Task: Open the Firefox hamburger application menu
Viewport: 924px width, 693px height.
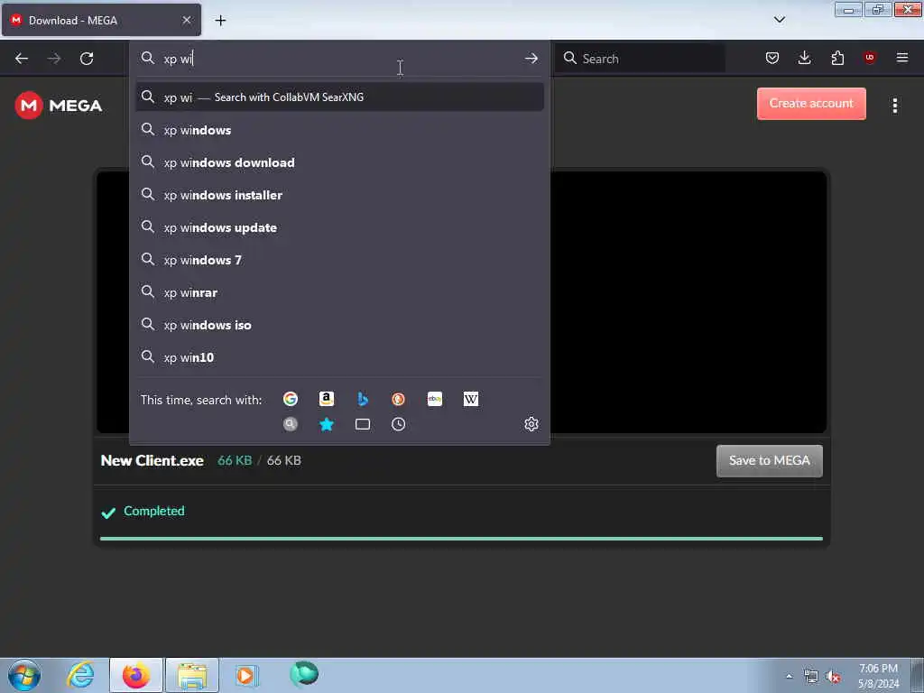Action: pos(901,58)
